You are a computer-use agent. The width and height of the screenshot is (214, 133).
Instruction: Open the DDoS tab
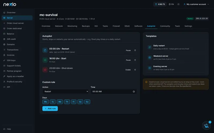[127, 26]
